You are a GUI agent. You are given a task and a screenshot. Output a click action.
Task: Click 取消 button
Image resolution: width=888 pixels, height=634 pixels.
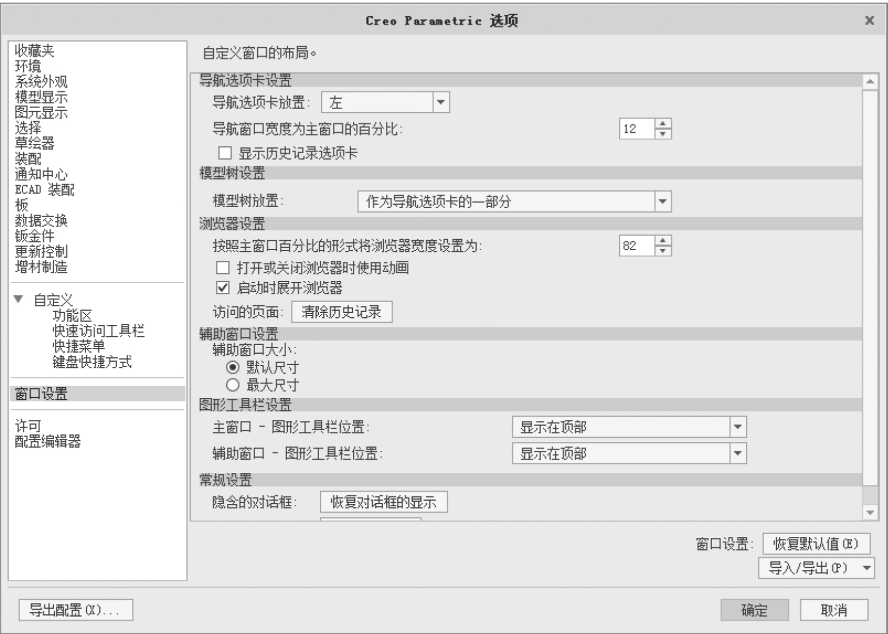[834, 610]
